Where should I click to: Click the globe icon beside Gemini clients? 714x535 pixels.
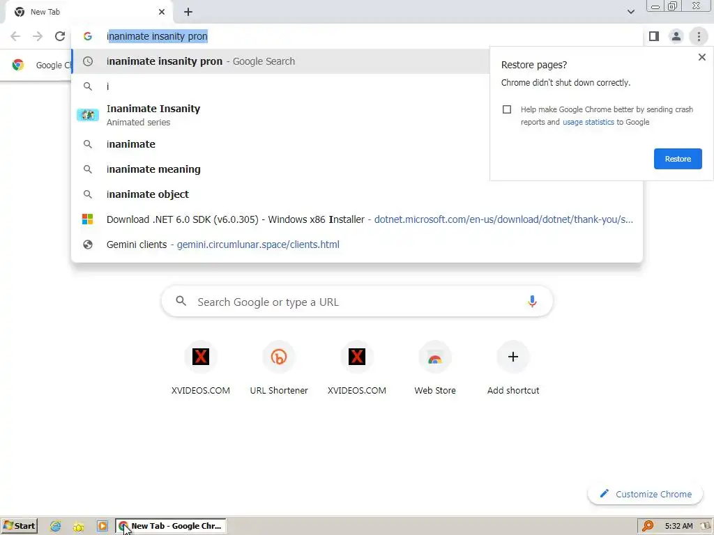pos(88,245)
